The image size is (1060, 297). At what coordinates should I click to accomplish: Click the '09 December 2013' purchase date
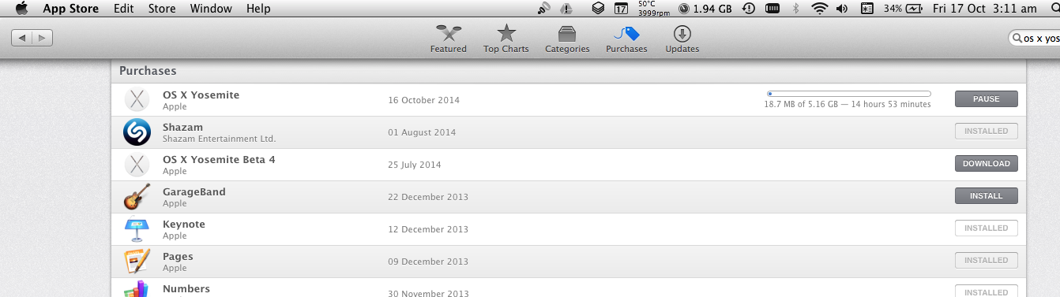pyautogui.click(x=428, y=262)
